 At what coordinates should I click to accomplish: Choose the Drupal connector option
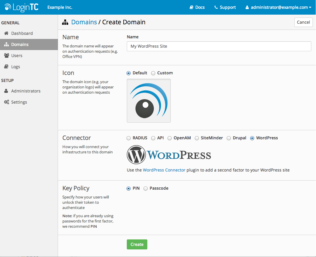click(x=229, y=138)
